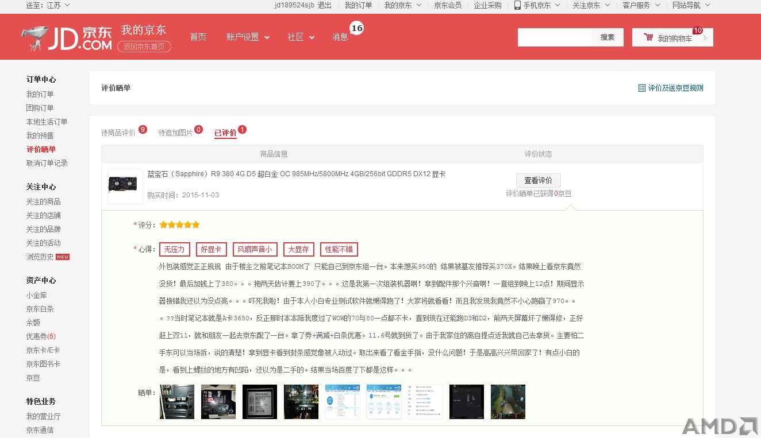
Task: Click the 性能不错 review tag
Action: (x=339, y=249)
